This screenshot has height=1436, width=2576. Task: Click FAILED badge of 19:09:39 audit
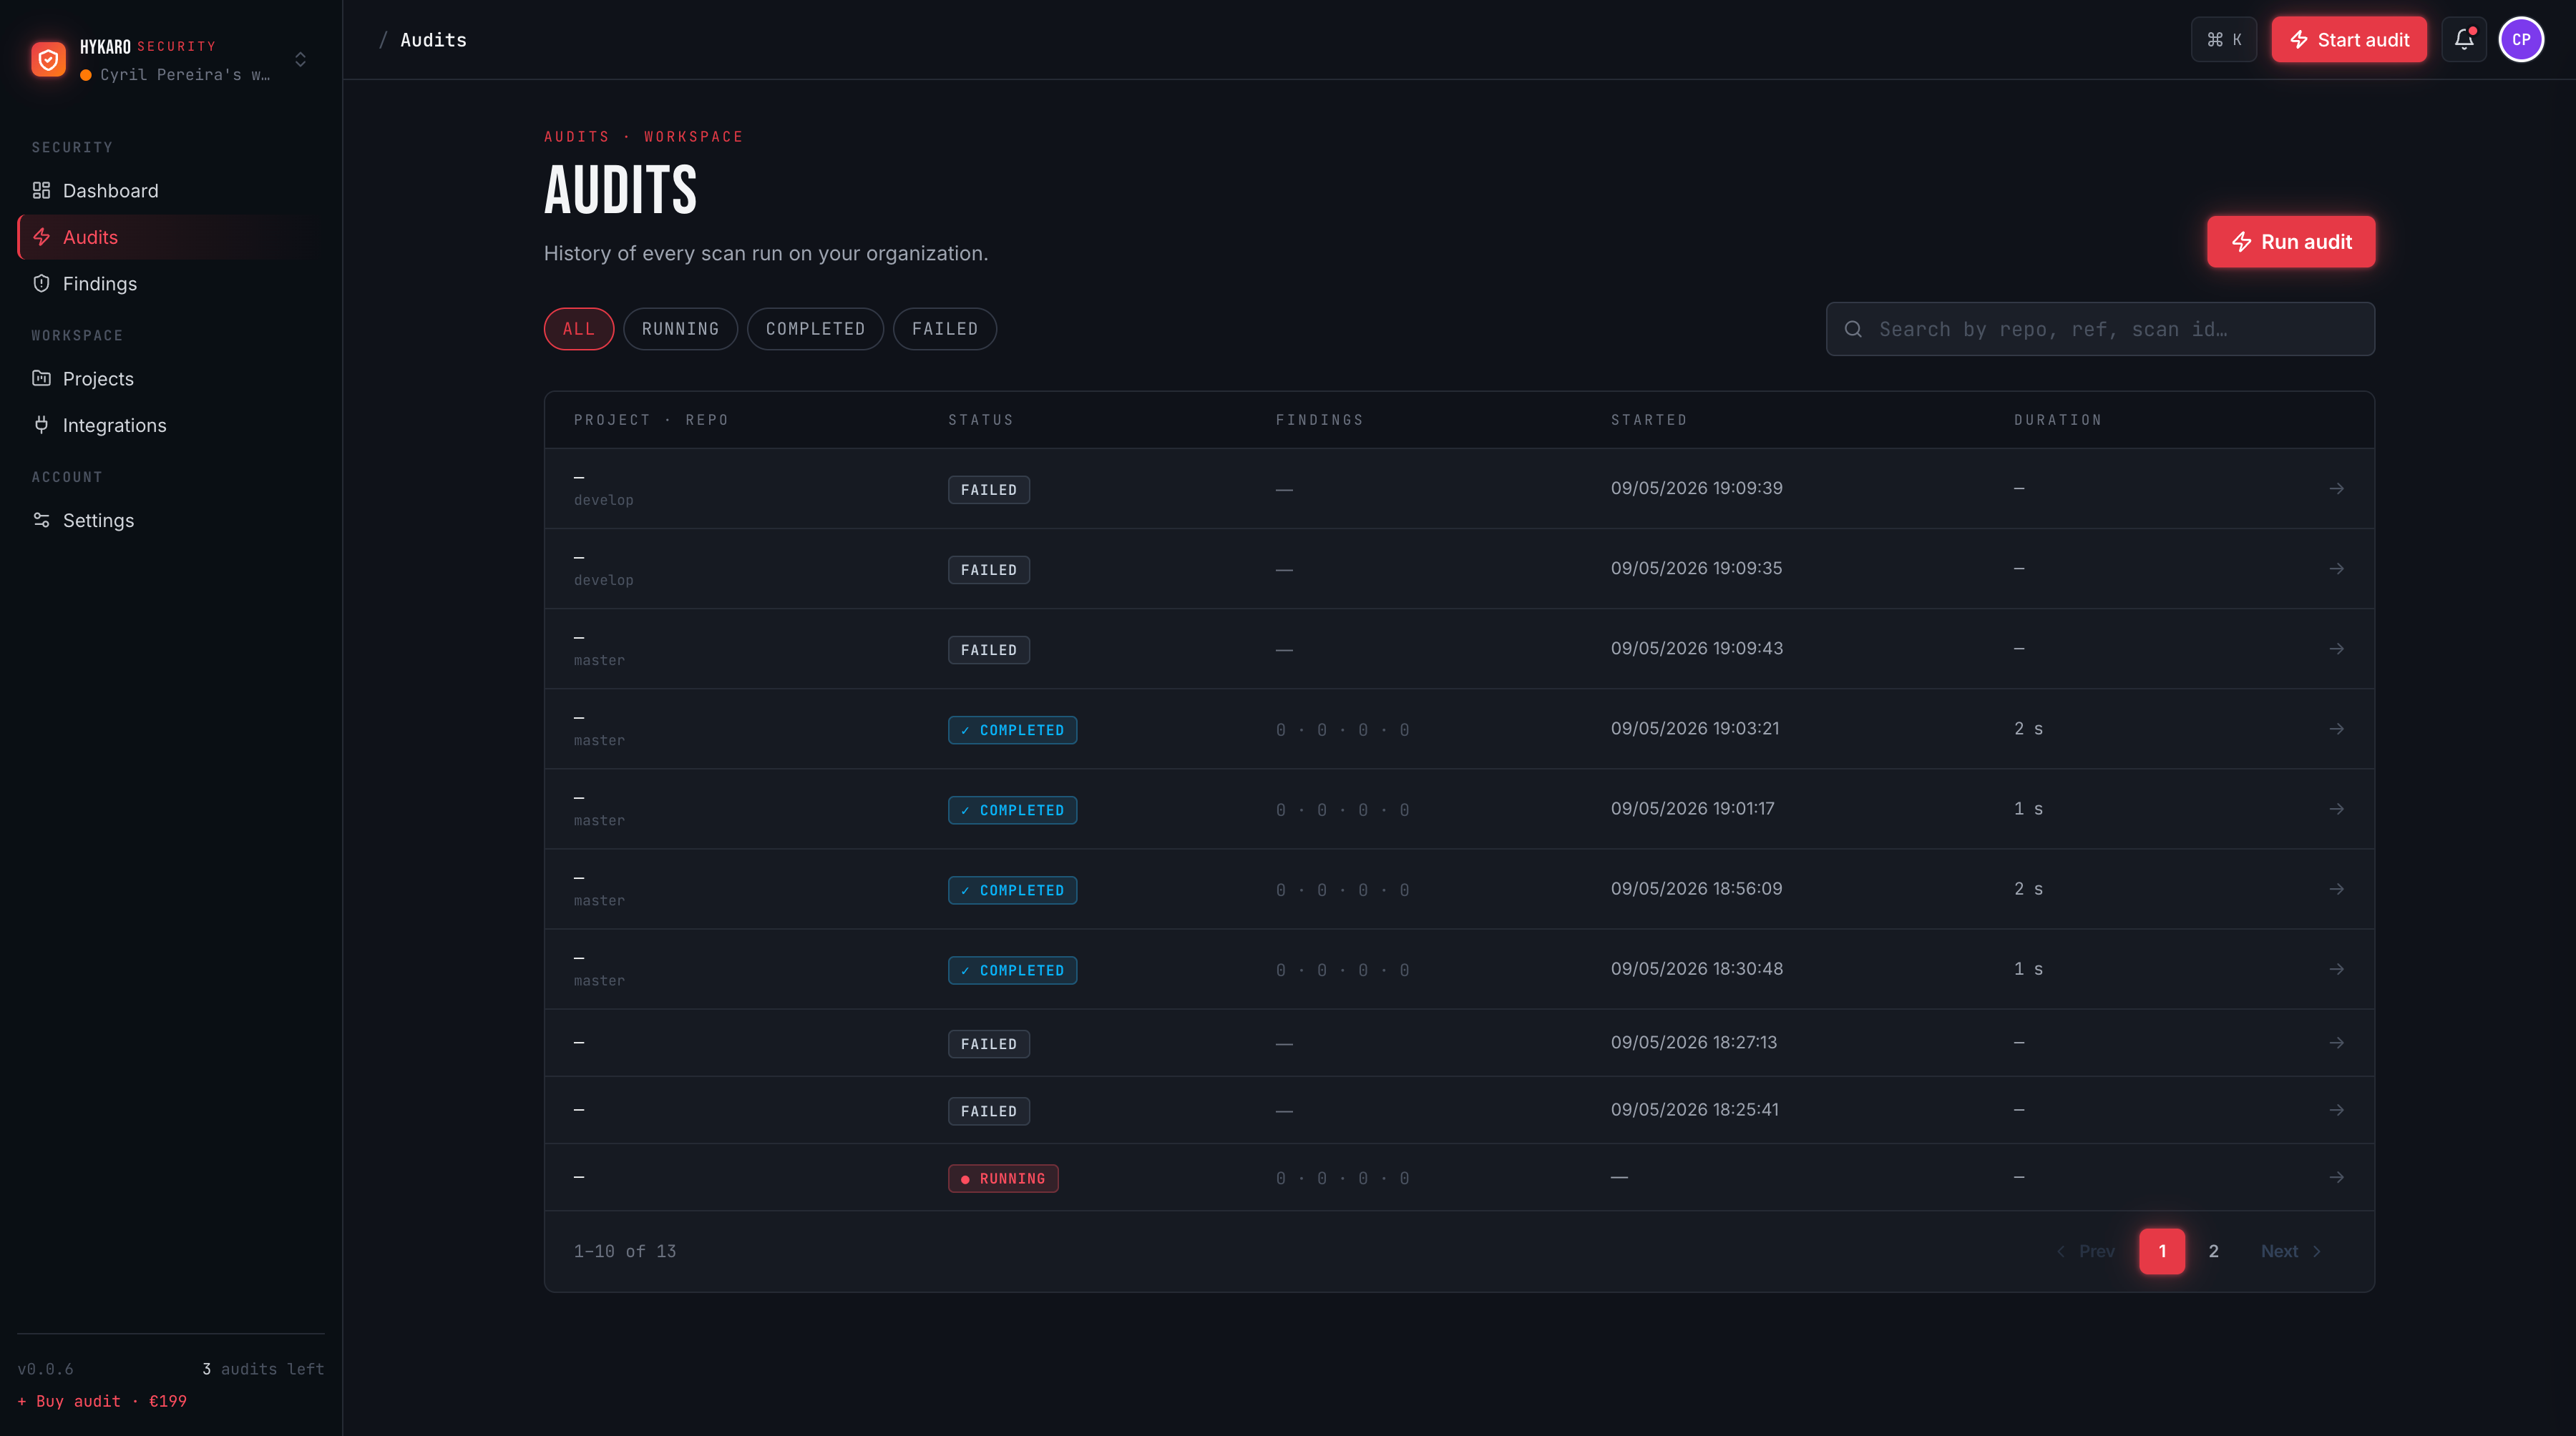(989, 490)
